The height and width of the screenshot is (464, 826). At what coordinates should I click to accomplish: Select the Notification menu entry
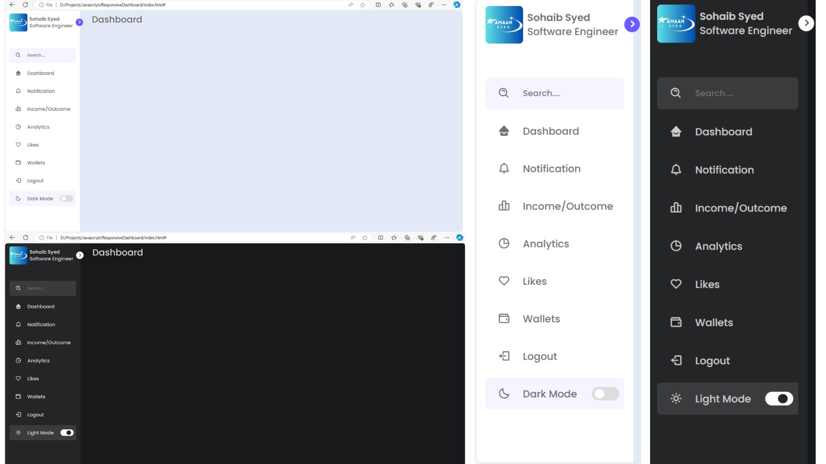click(552, 168)
